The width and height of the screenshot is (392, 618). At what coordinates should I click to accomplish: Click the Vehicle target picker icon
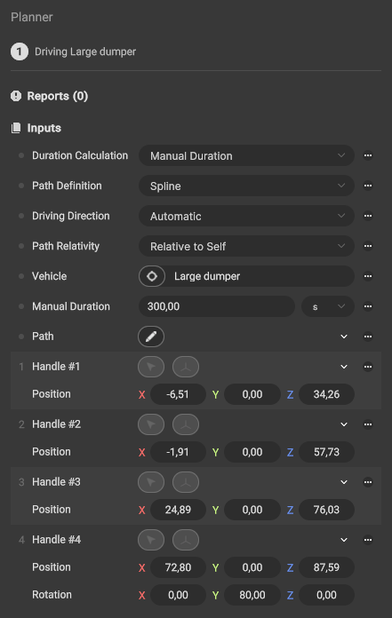(x=152, y=276)
